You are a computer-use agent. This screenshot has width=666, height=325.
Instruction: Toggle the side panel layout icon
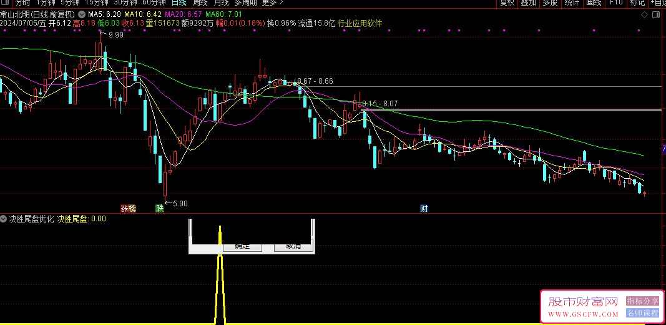[657, 13]
